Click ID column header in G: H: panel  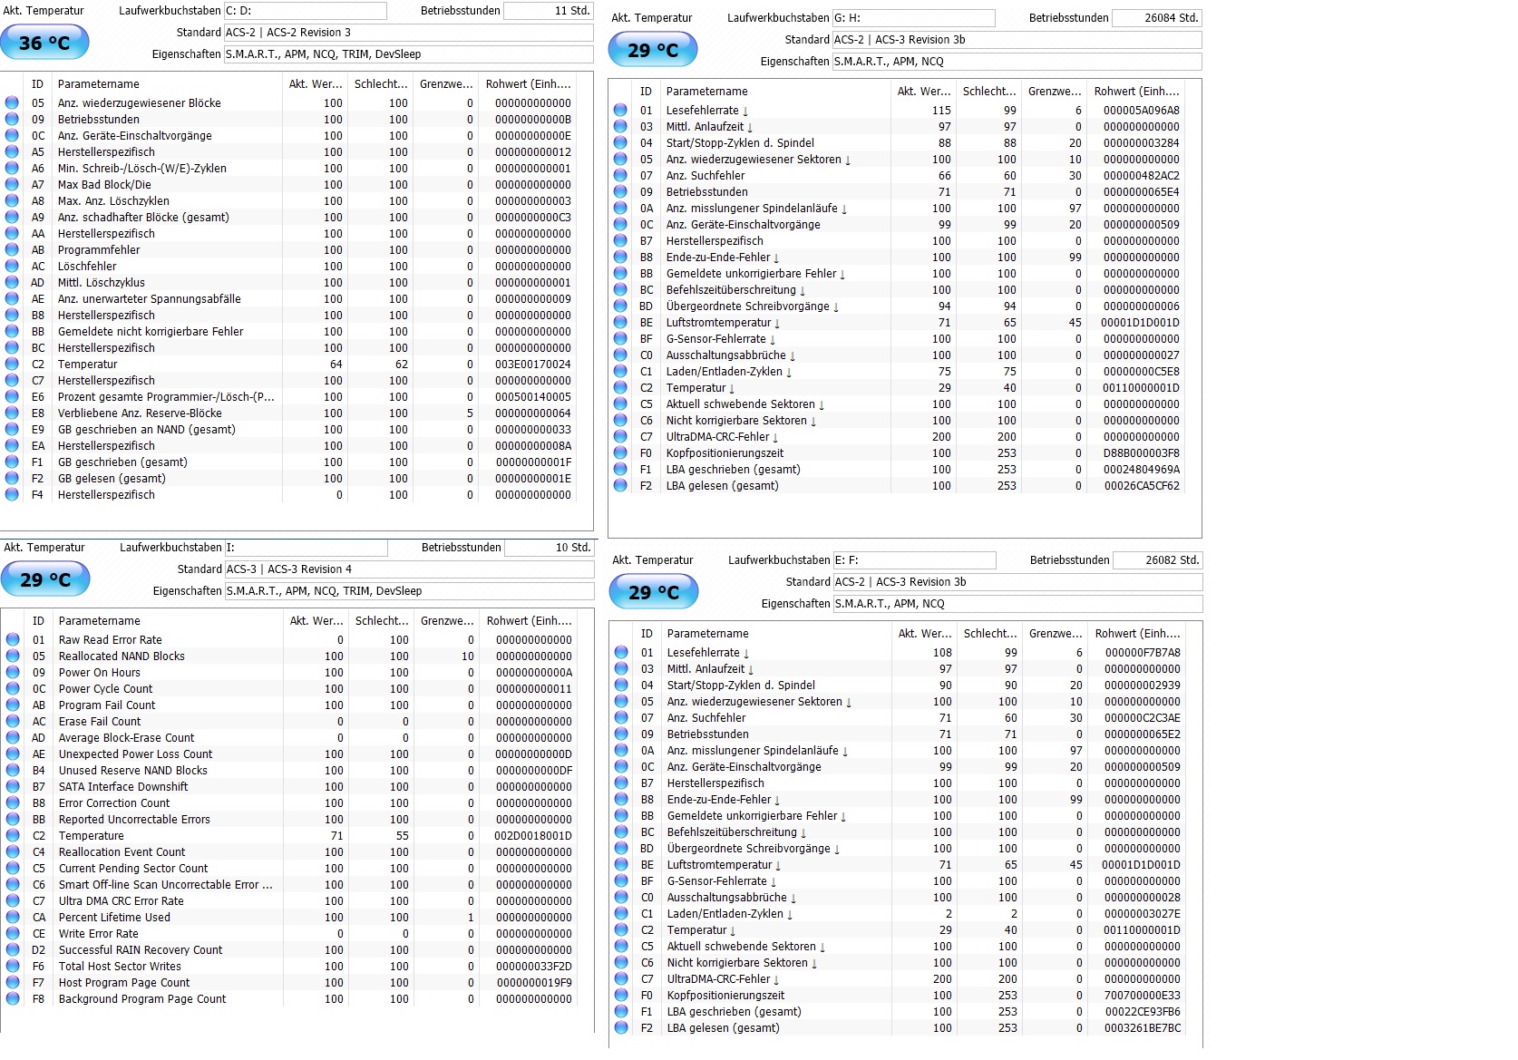(x=646, y=91)
